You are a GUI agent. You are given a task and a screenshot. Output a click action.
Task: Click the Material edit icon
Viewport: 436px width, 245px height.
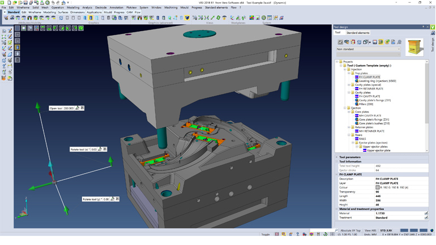click(x=426, y=213)
